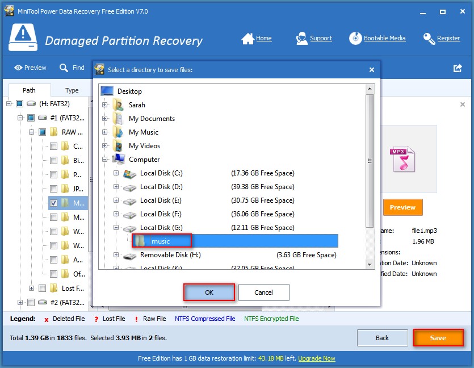Click the directory list vertical scrollbar

click(x=370, y=159)
